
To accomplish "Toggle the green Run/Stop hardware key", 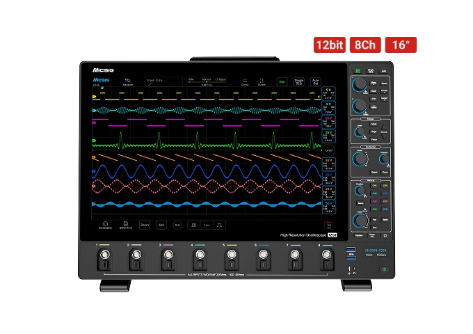I will click(x=358, y=71).
